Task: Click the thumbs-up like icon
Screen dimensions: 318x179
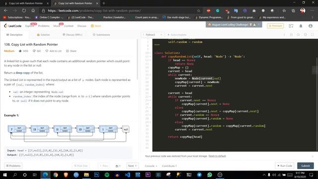Action: click(20, 51)
